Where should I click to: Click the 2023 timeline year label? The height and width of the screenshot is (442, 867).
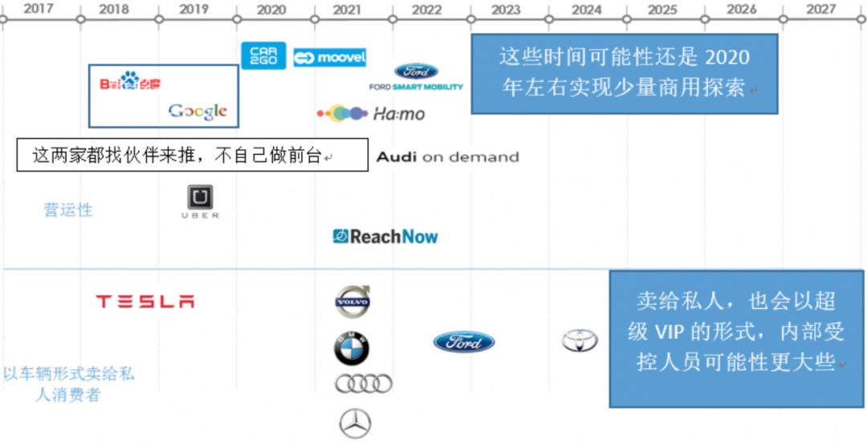507,10
